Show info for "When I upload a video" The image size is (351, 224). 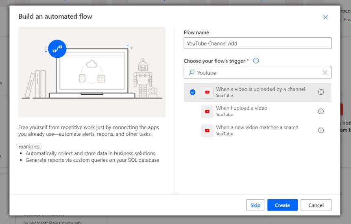(320, 111)
